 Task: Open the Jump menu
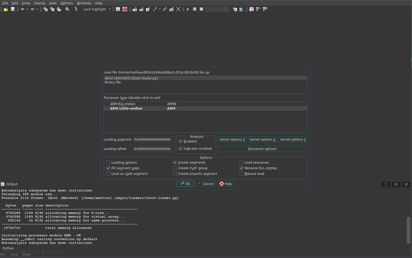[x=26, y=3]
